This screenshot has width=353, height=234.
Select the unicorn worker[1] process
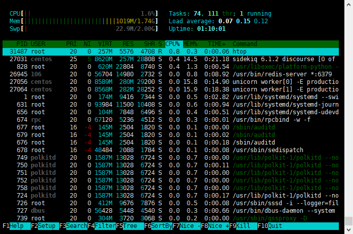tap(170, 89)
